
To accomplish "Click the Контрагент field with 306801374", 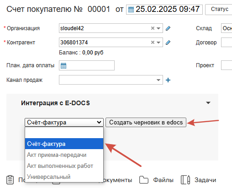I will (111, 43).
